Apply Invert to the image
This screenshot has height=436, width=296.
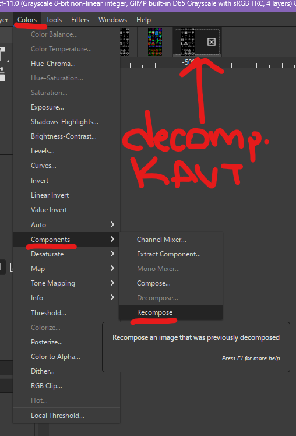[x=66, y=181]
